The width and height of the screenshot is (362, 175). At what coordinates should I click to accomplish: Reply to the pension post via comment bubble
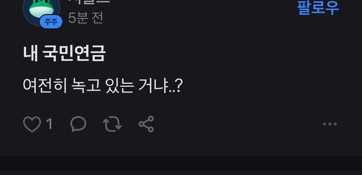(78, 124)
